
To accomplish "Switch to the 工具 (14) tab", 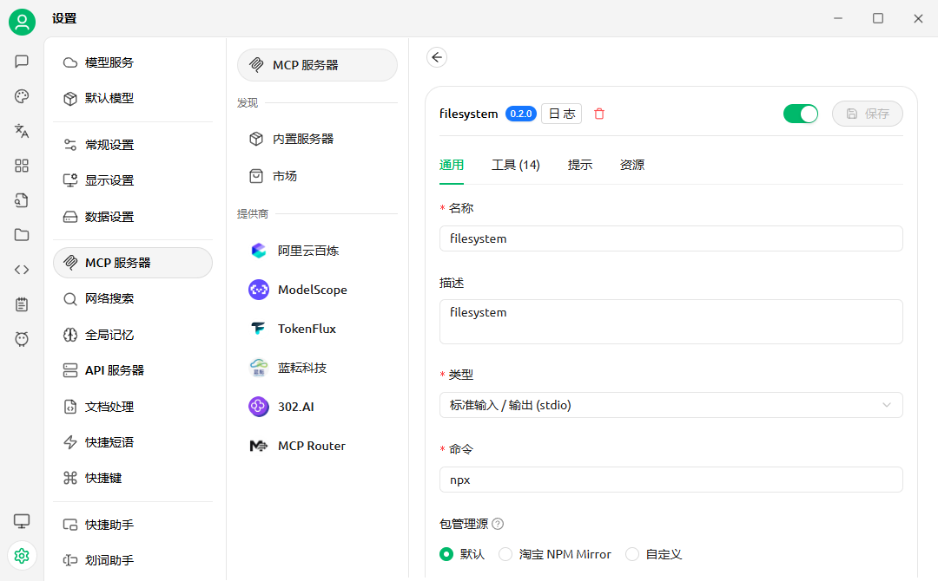I will click(516, 165).
